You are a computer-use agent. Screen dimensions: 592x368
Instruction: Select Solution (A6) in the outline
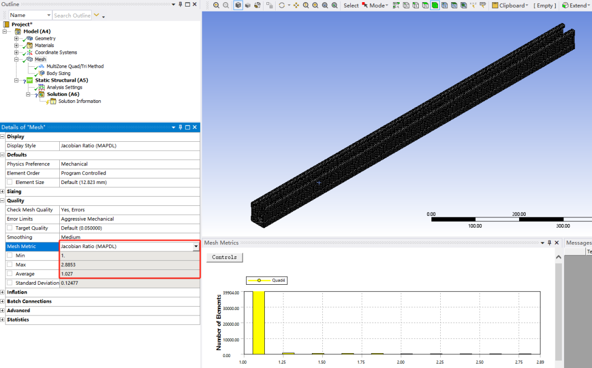(x=62, y=94)
